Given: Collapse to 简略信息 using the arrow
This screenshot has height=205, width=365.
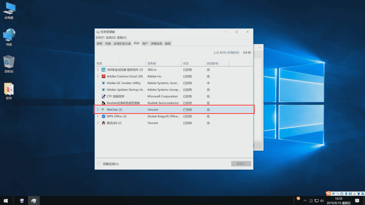Looking at the screenshot, I should 99,164.
